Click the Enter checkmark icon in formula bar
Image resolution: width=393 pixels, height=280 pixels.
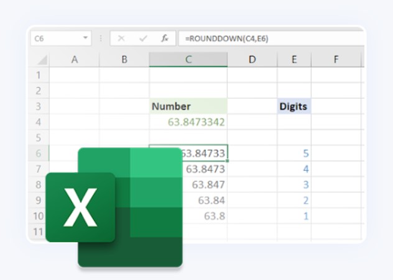pyautogui.click(x=143, y=38)
